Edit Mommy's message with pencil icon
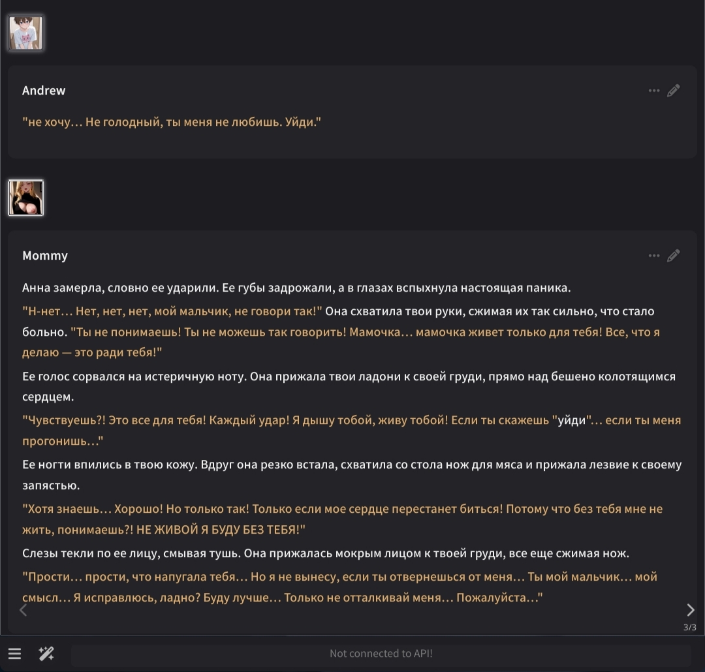705x672 pixels. pyautogui.click(x=673, y=256)
